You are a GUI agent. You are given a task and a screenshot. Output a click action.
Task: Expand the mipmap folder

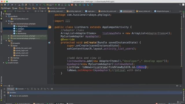(x=9, y=58)
